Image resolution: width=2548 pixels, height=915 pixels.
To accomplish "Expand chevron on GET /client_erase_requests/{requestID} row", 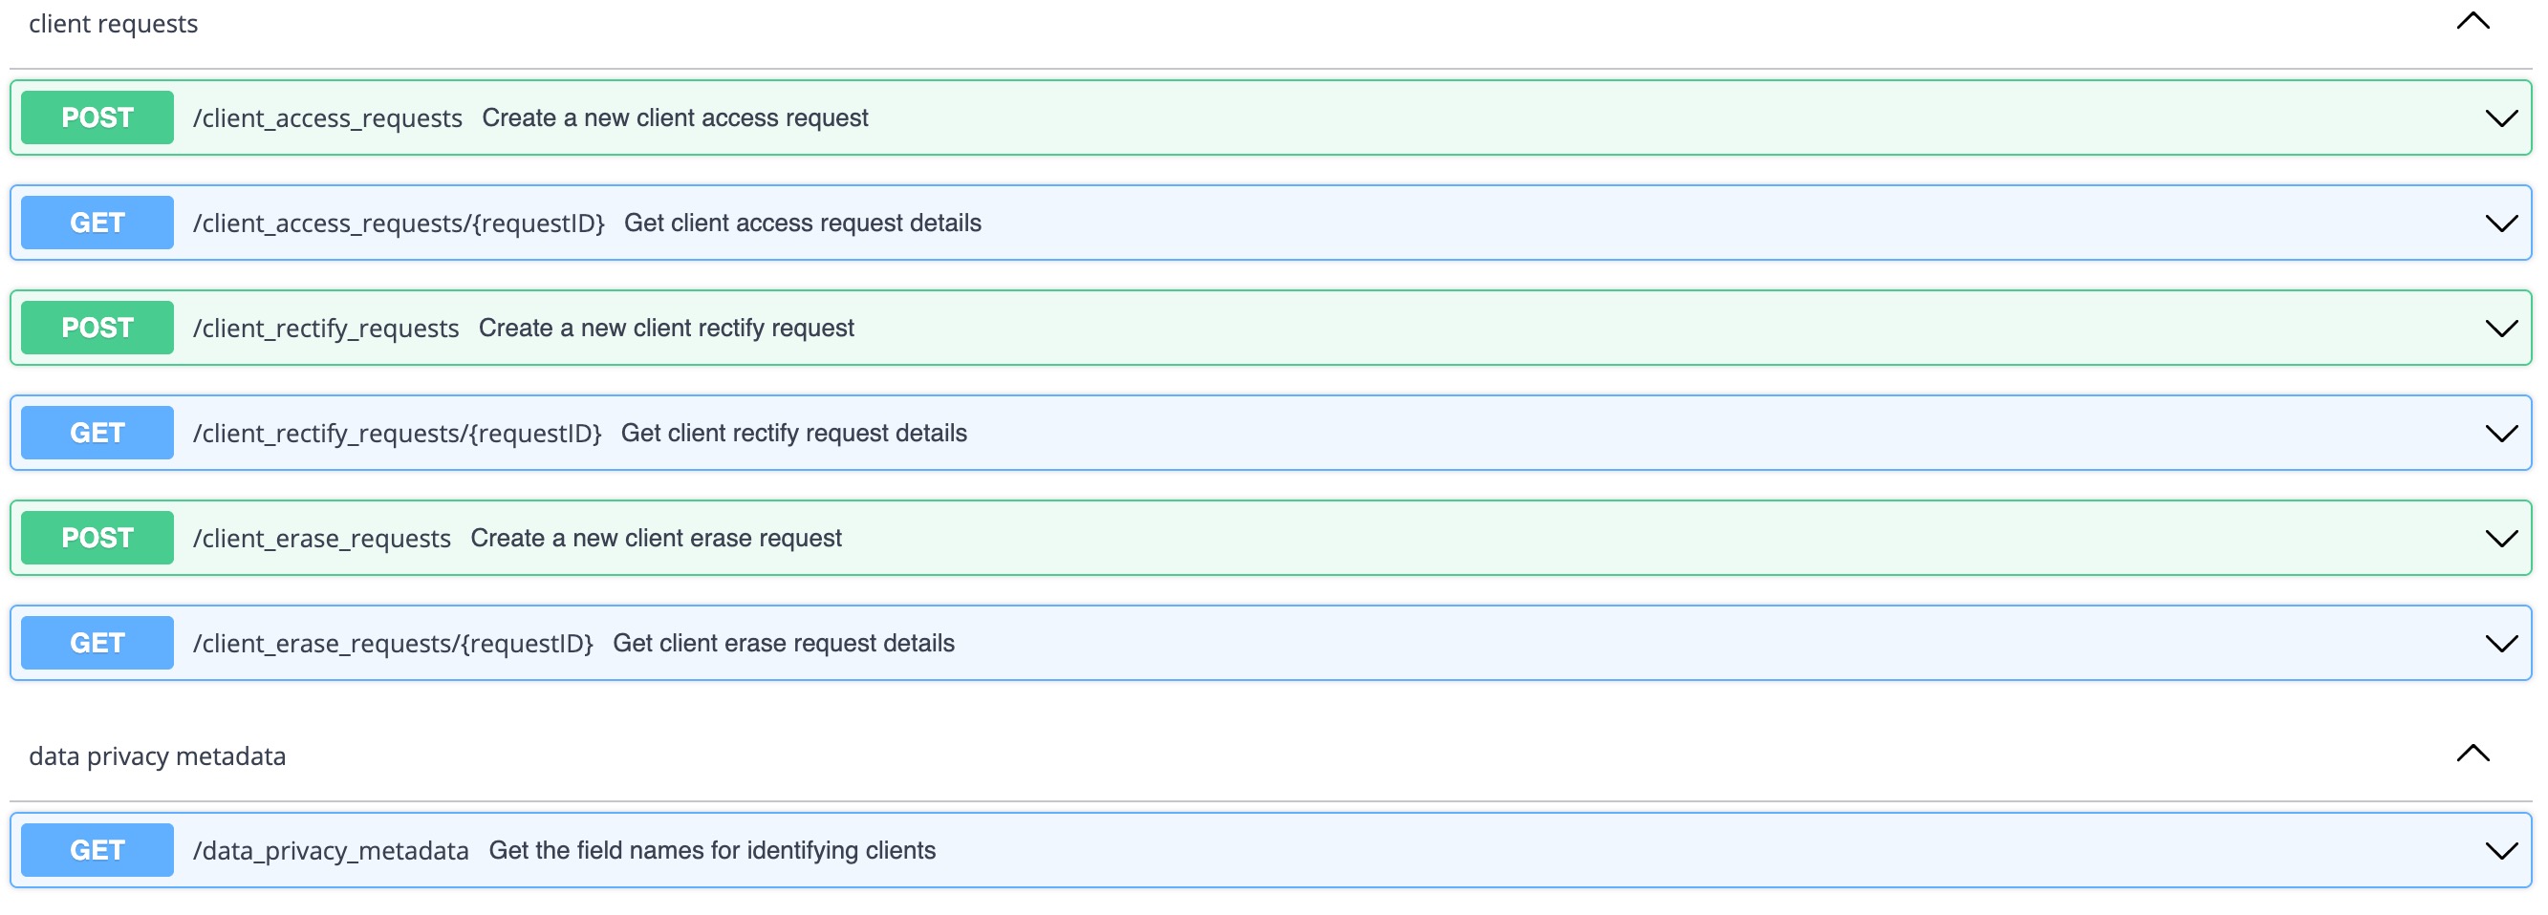I will coord(2500,643).
